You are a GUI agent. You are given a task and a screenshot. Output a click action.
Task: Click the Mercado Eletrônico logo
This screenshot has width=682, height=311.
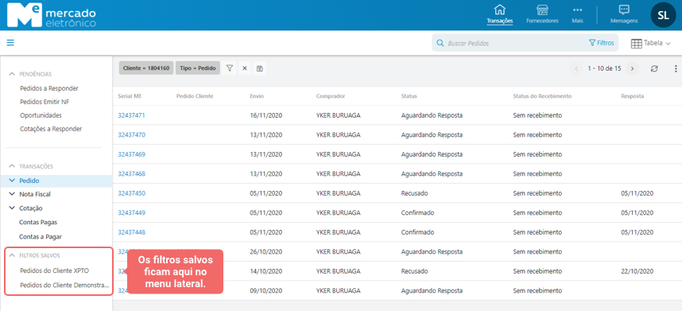click(52, 15)
